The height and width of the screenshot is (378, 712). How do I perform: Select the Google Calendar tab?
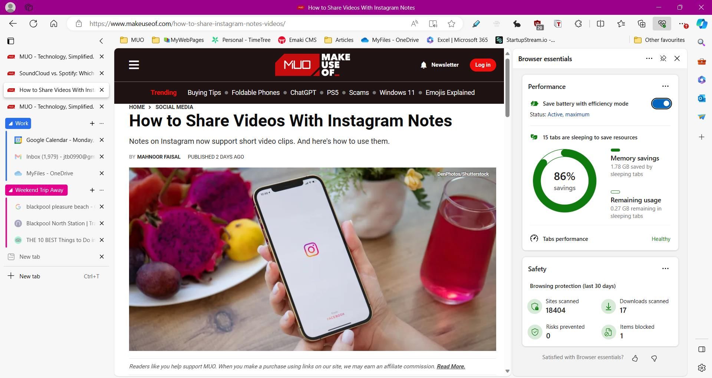pyautogui.click(x=60, y=140)
